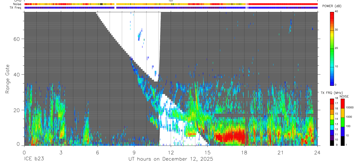The height and width of the screenshot is (165, 357).
Task: Click the red top segment of NOISE legend
Action: [x=343, y=104]
